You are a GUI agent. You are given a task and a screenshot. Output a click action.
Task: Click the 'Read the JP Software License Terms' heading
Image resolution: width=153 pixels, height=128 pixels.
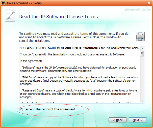click(x=59, y=17)
